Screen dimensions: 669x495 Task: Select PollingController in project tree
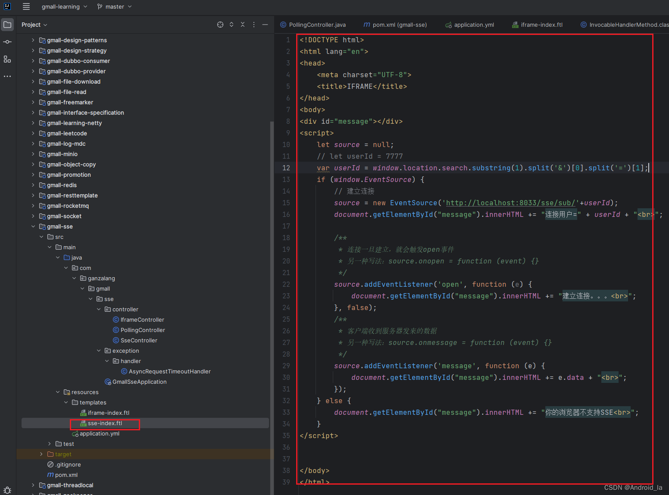(x=143, y=330)
